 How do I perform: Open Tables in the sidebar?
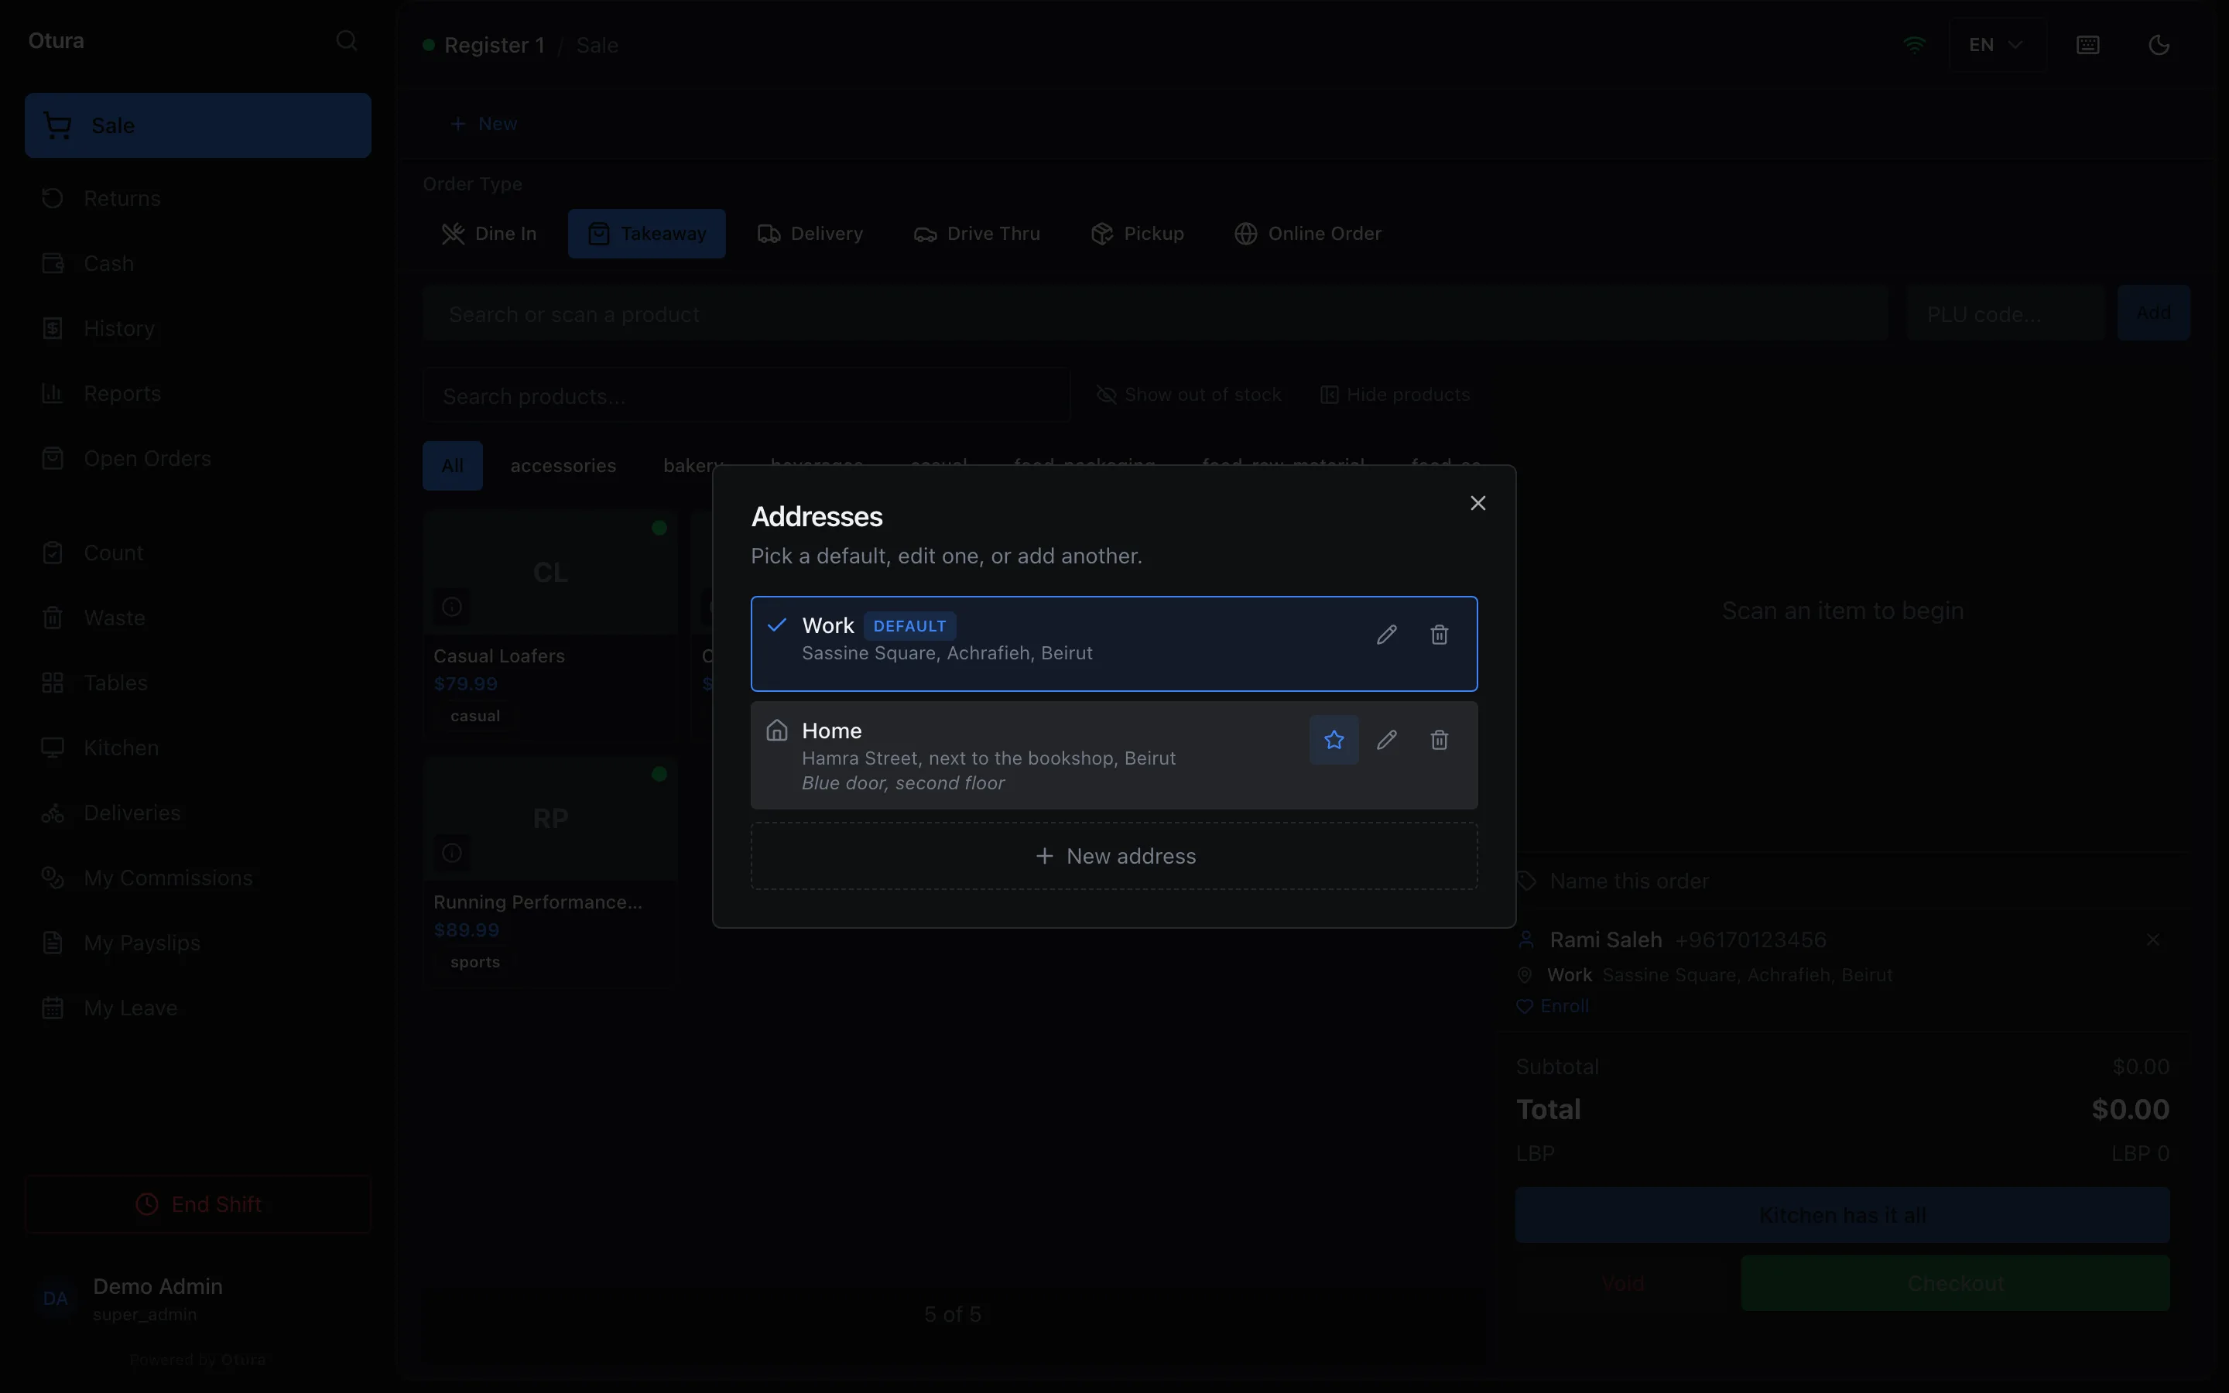197,683
